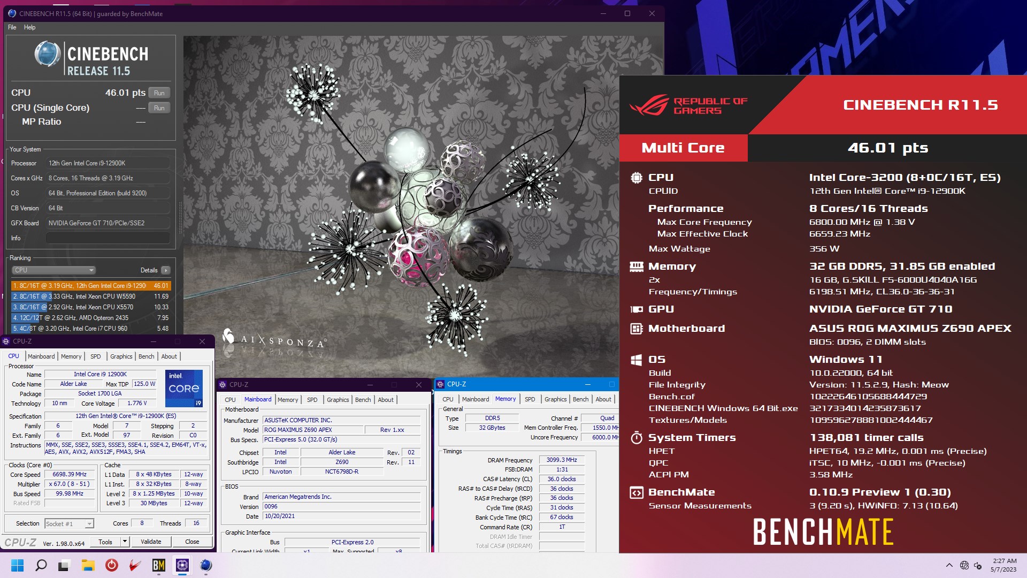Viewport: 1027px width, 578px height.
Task: Click the Core Speed value 6698.39 MHz
Action: [70, 475]
